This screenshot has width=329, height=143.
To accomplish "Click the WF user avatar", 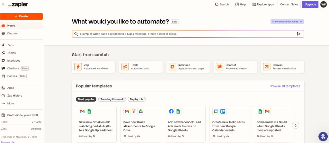I will (x=324, y=4).
